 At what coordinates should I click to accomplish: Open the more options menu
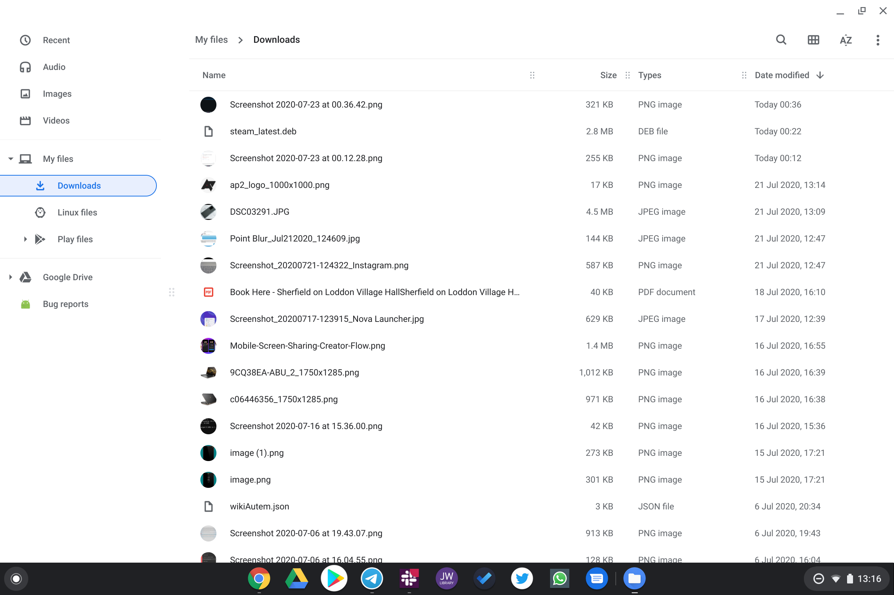tap(878, 39)
